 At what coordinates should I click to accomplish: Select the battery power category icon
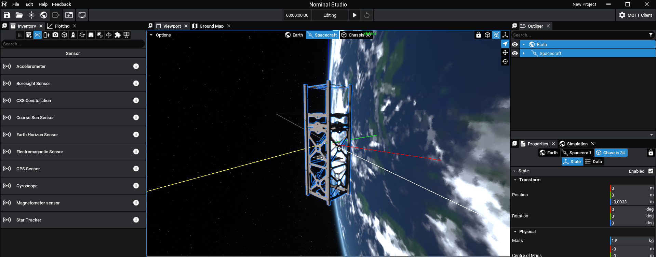tap(46, 35)
